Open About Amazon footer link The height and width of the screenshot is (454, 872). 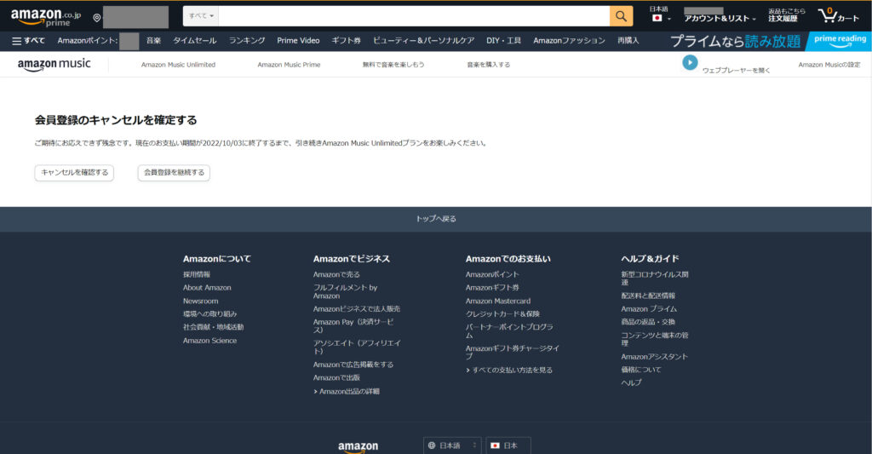(207, 288)
